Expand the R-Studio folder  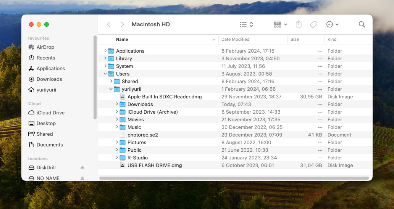point(117,158)
